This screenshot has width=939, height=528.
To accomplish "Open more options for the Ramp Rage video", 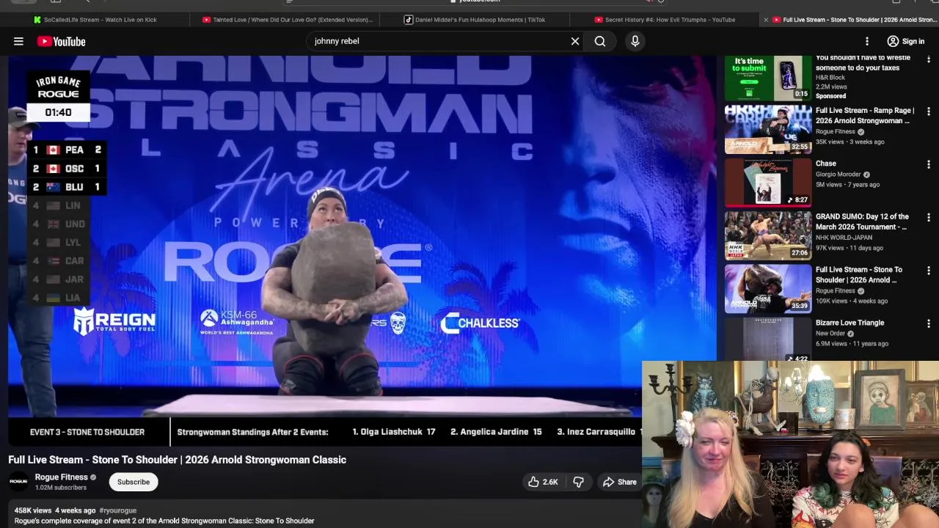I will point(929,111).
